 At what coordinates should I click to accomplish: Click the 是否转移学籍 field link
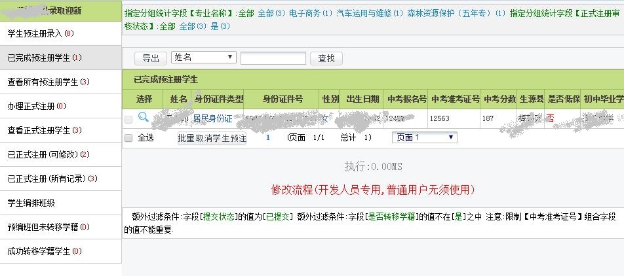[391, 217]
